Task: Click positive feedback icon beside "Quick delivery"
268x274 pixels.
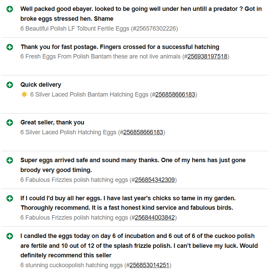Action: click(x=10, y=85)
